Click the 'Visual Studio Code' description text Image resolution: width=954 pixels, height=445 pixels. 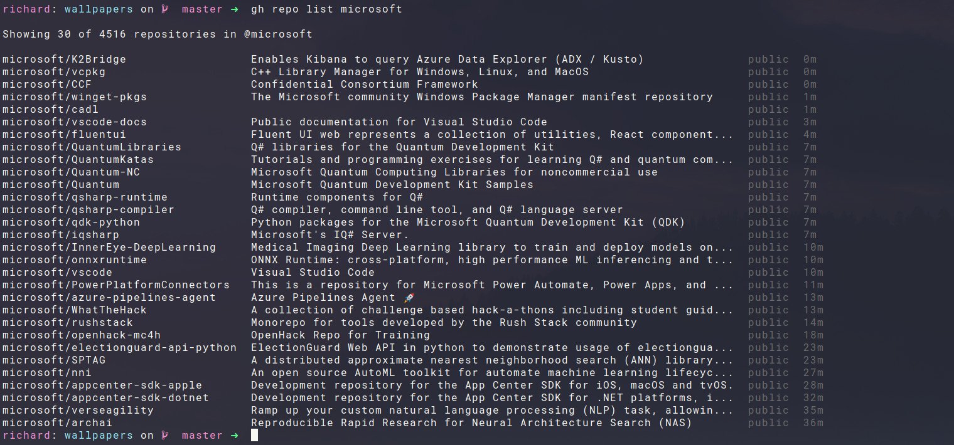click(x=313, y=273)
